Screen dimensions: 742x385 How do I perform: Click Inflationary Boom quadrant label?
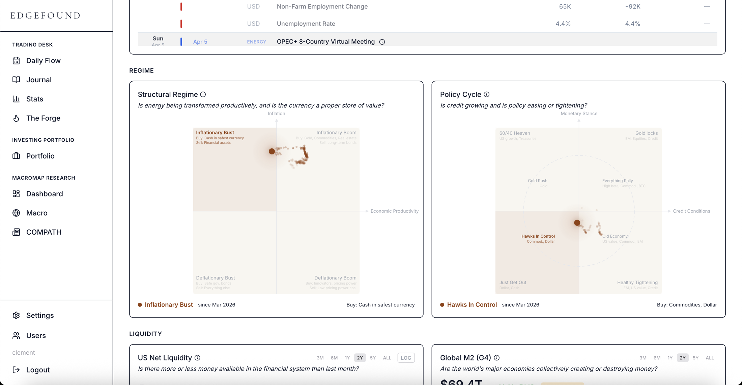click(336, 132)
